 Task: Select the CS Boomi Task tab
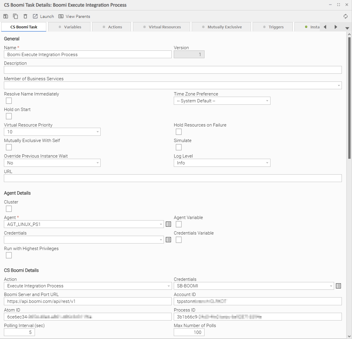(24, 27)
